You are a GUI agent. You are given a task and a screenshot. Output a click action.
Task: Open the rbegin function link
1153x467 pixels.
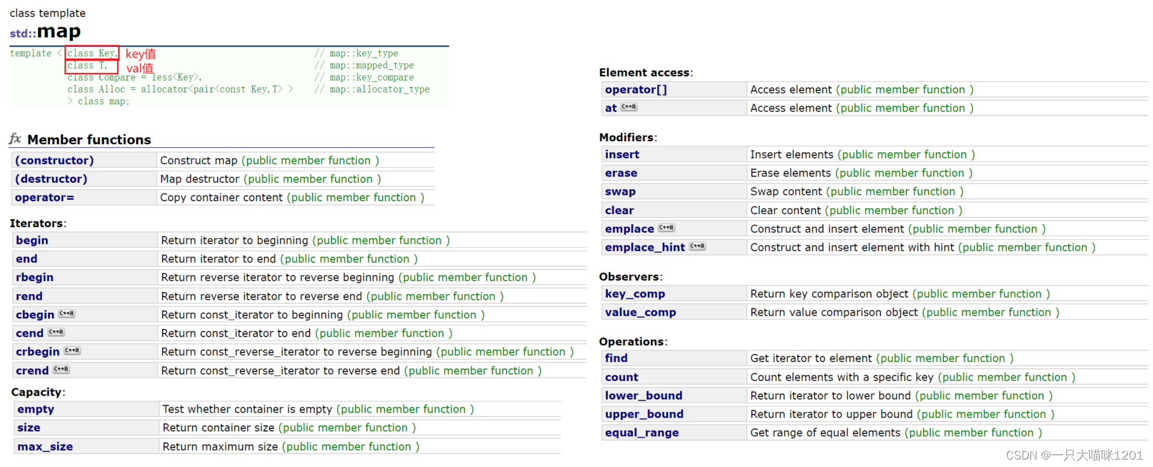click(34, 277)
